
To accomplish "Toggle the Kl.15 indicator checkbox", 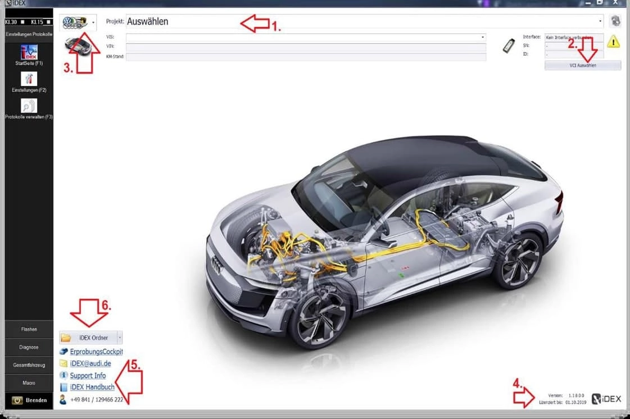I will [x=48, y=22].
